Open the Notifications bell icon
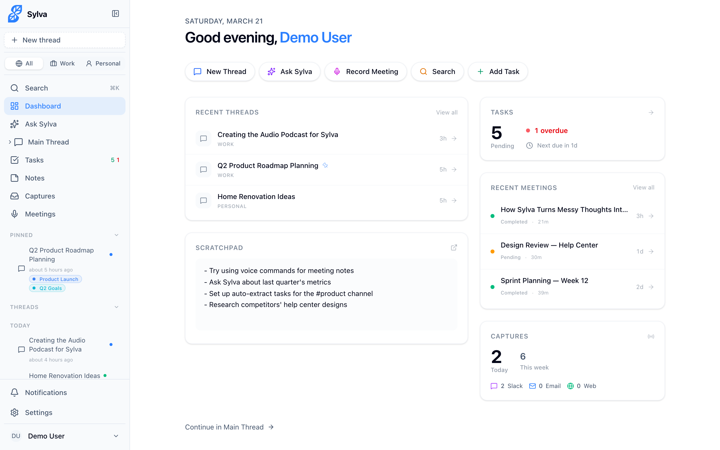The height and width of the screenshot is (450, 720). tap(14, 392)
